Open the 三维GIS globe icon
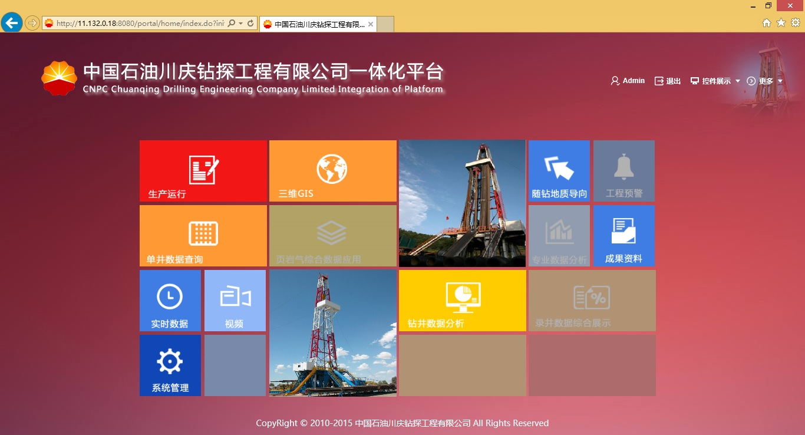The height and width of the screenshot is (435, 805). 332,169
